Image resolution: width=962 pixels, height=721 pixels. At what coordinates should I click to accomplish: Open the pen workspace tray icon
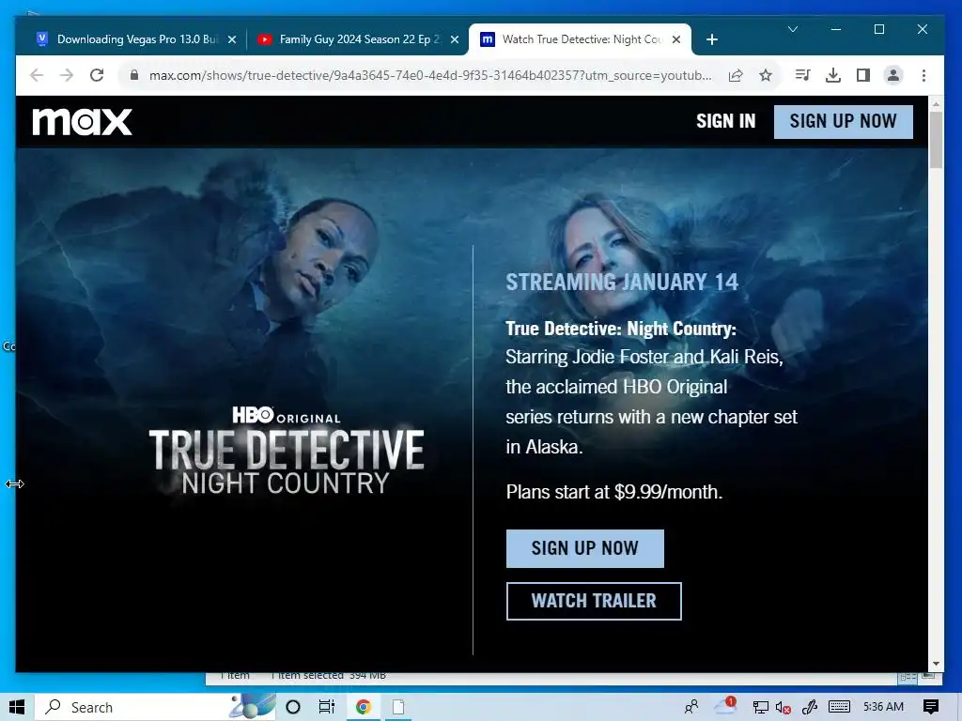tap(809, 708)
